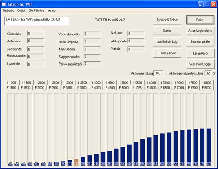Select the rightmost tall blue bar
Image resolution: width=218 pixels, height=169 pixels.
click(209, 147)
